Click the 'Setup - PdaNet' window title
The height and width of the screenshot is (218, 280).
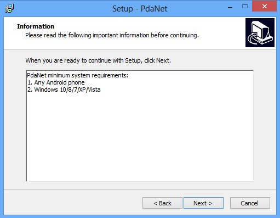point(140,9)
